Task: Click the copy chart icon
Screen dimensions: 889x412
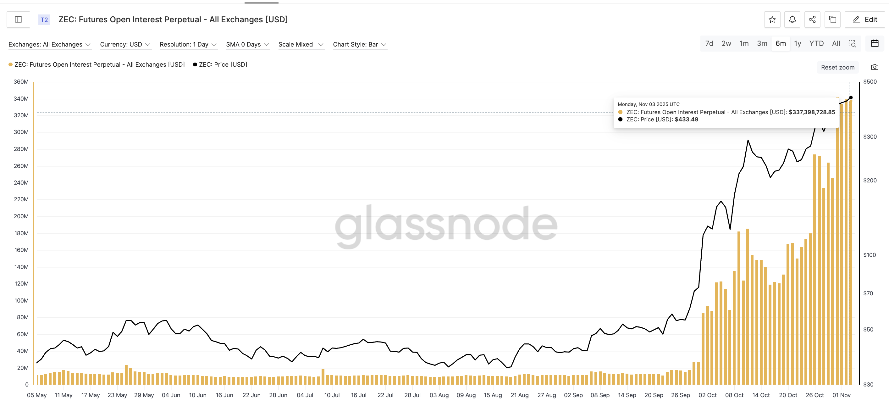Action: [x=832, y=19]
